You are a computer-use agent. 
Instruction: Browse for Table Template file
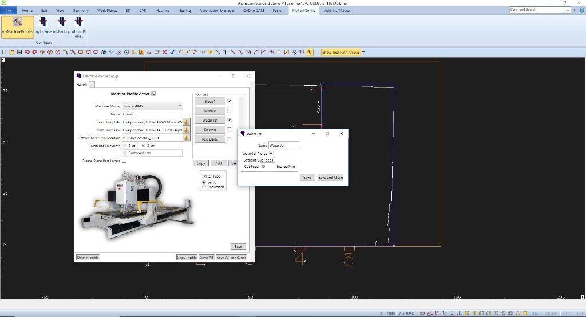coord(187,122)
